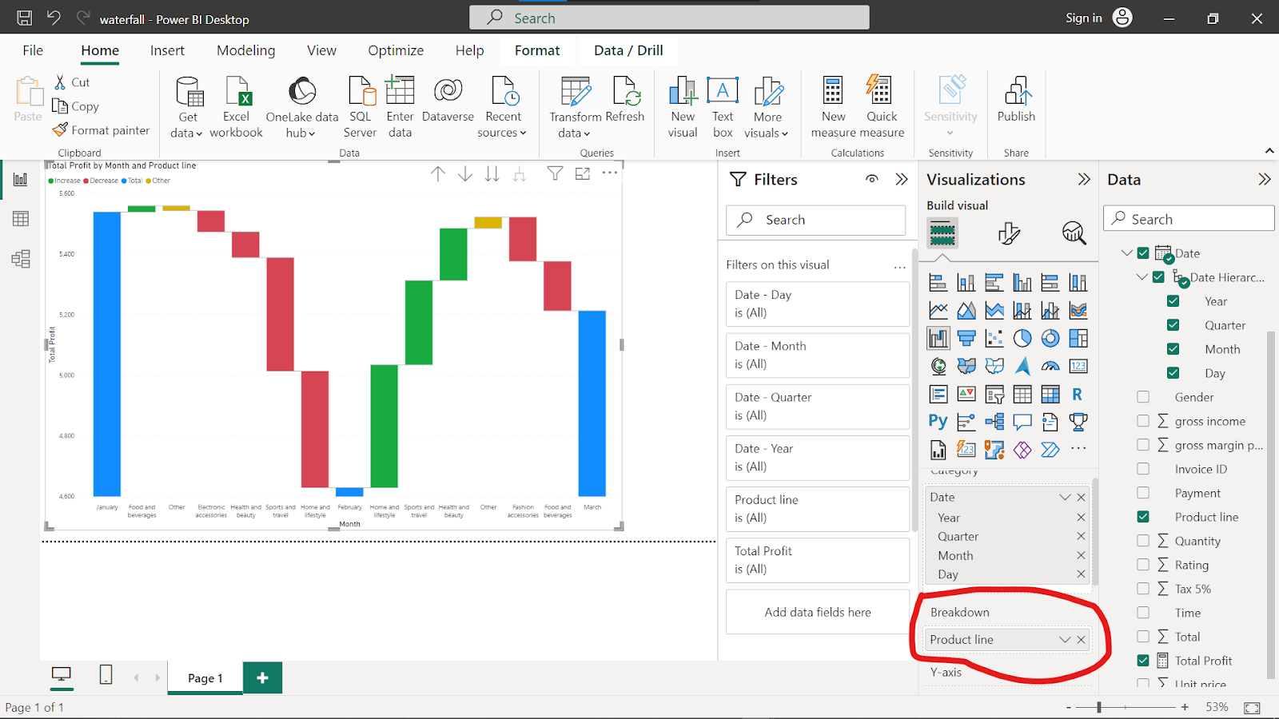Toggle Filters pane visibility eye icon
Viewport: 1279px width, 719px height.
[x=872, y=179]
